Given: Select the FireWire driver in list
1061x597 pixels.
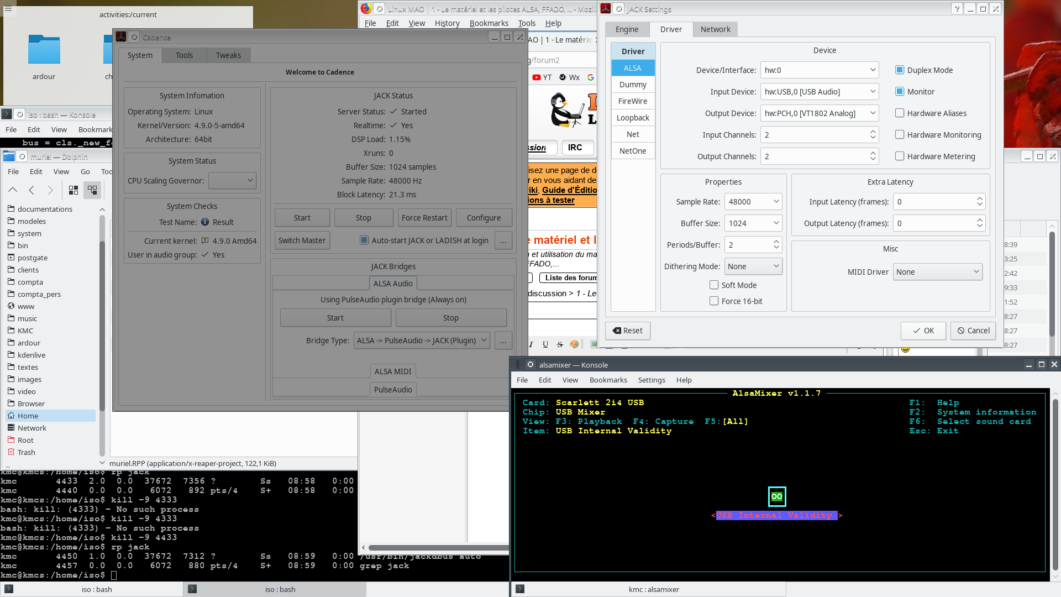Looking at the screenshot, I should pyautogui.click(x=633, y=101).
